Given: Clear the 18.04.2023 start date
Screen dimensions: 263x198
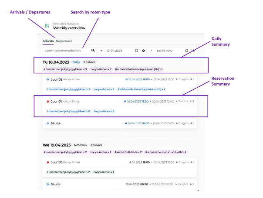Looking at the screenshot, I should 143,51.
